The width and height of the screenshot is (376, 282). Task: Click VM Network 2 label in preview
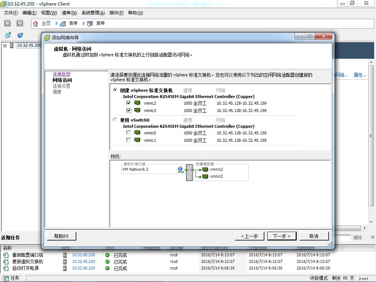(135, 169)
